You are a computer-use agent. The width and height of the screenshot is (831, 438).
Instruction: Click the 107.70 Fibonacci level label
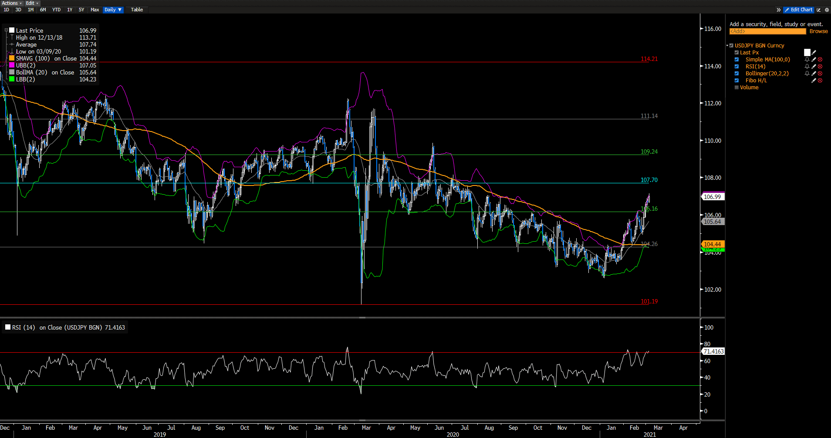(x=649, y=180)
